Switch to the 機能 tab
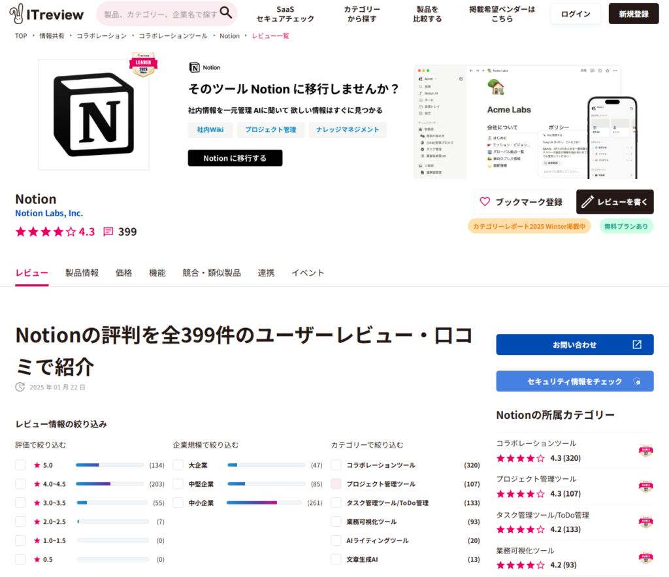 tap(157, 273)
